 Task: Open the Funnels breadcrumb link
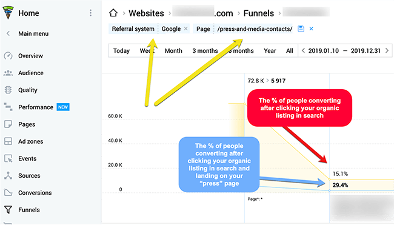(x=259, y=13)
